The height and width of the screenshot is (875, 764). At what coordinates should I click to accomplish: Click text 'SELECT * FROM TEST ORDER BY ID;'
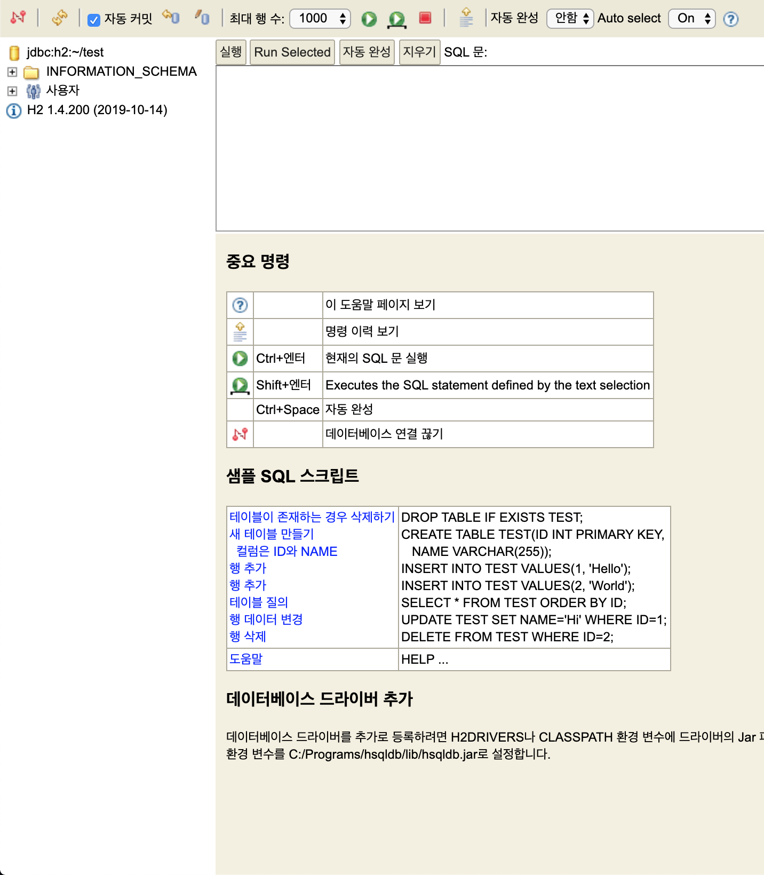[x=514, y=603]
